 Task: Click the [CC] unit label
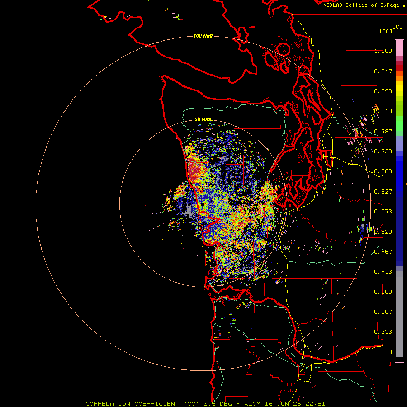[x=386, y=31]
